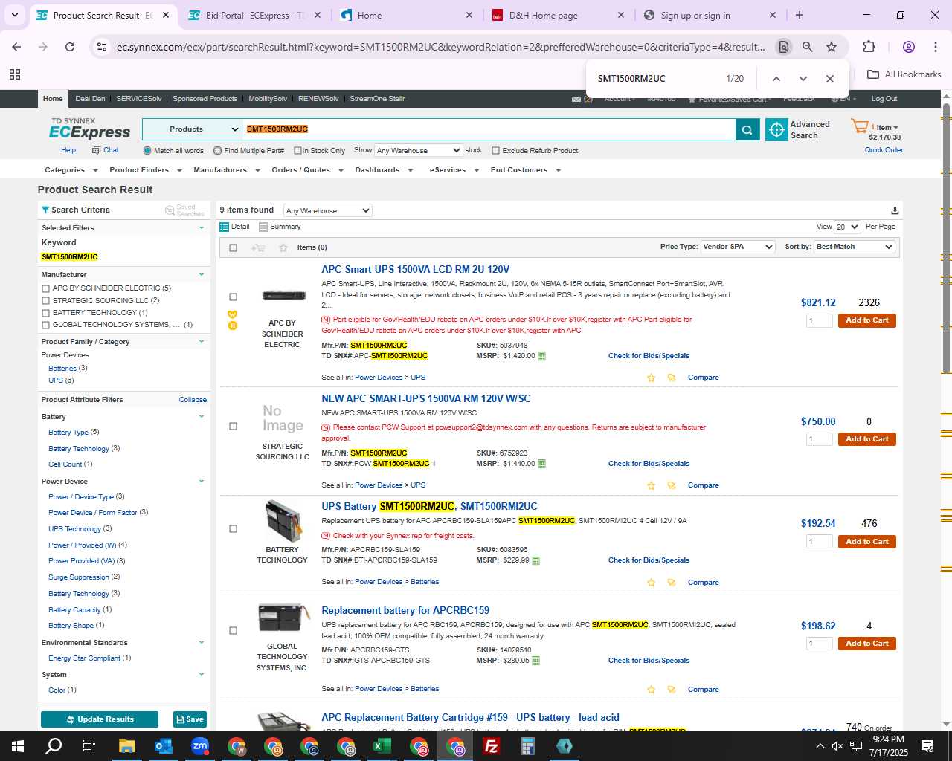Check BATTERY TECHNOLOGY manufacturer filter
The height and width of the screenshot is (761, 952).
tap(46, 313)
